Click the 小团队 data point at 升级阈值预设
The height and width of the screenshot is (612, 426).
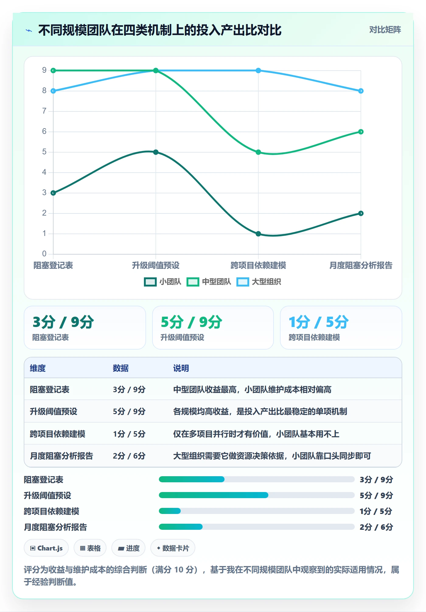[x=156, y=152]
